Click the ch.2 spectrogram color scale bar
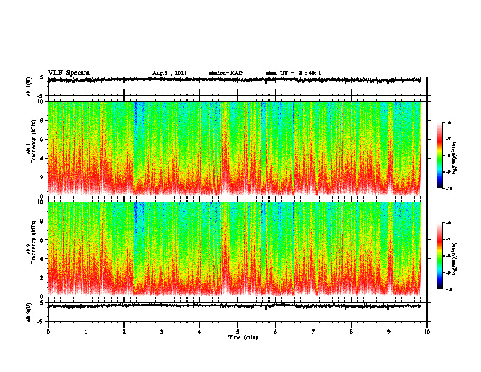The image size is (481, 372). pyautogui.click(x=440, y=256)
